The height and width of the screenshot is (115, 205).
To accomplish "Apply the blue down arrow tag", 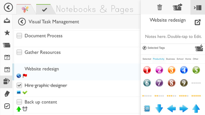I will pos(159,109).
